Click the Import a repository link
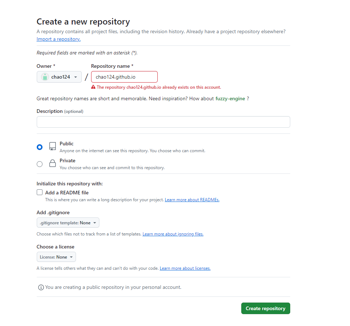This screenshot has width=350, height=326. click(58, 39)
